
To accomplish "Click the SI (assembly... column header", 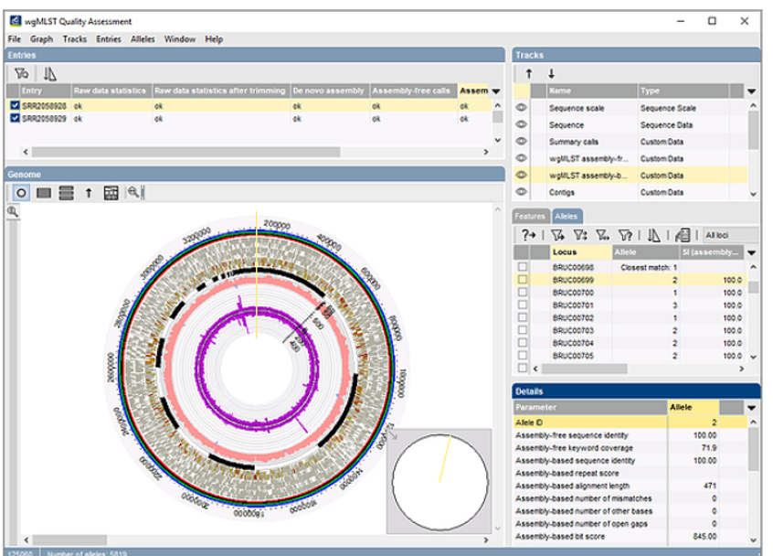I will click(712, 252).
